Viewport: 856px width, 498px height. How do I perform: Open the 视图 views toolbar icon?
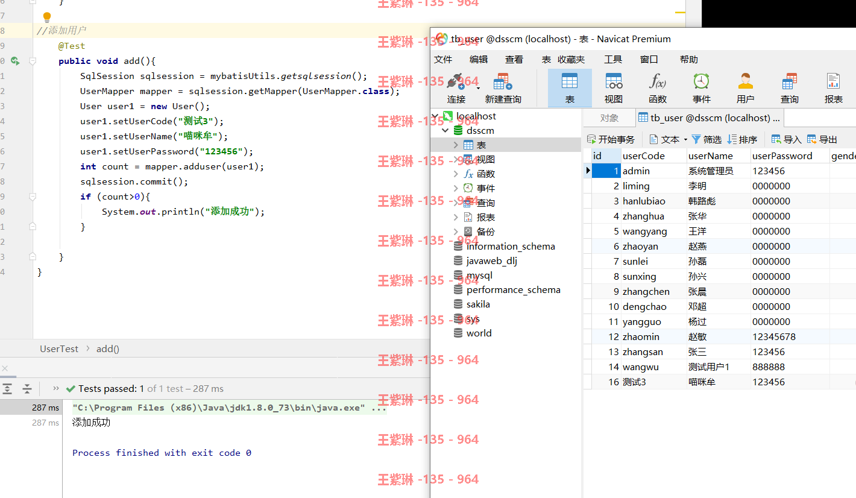click(614, 81)
